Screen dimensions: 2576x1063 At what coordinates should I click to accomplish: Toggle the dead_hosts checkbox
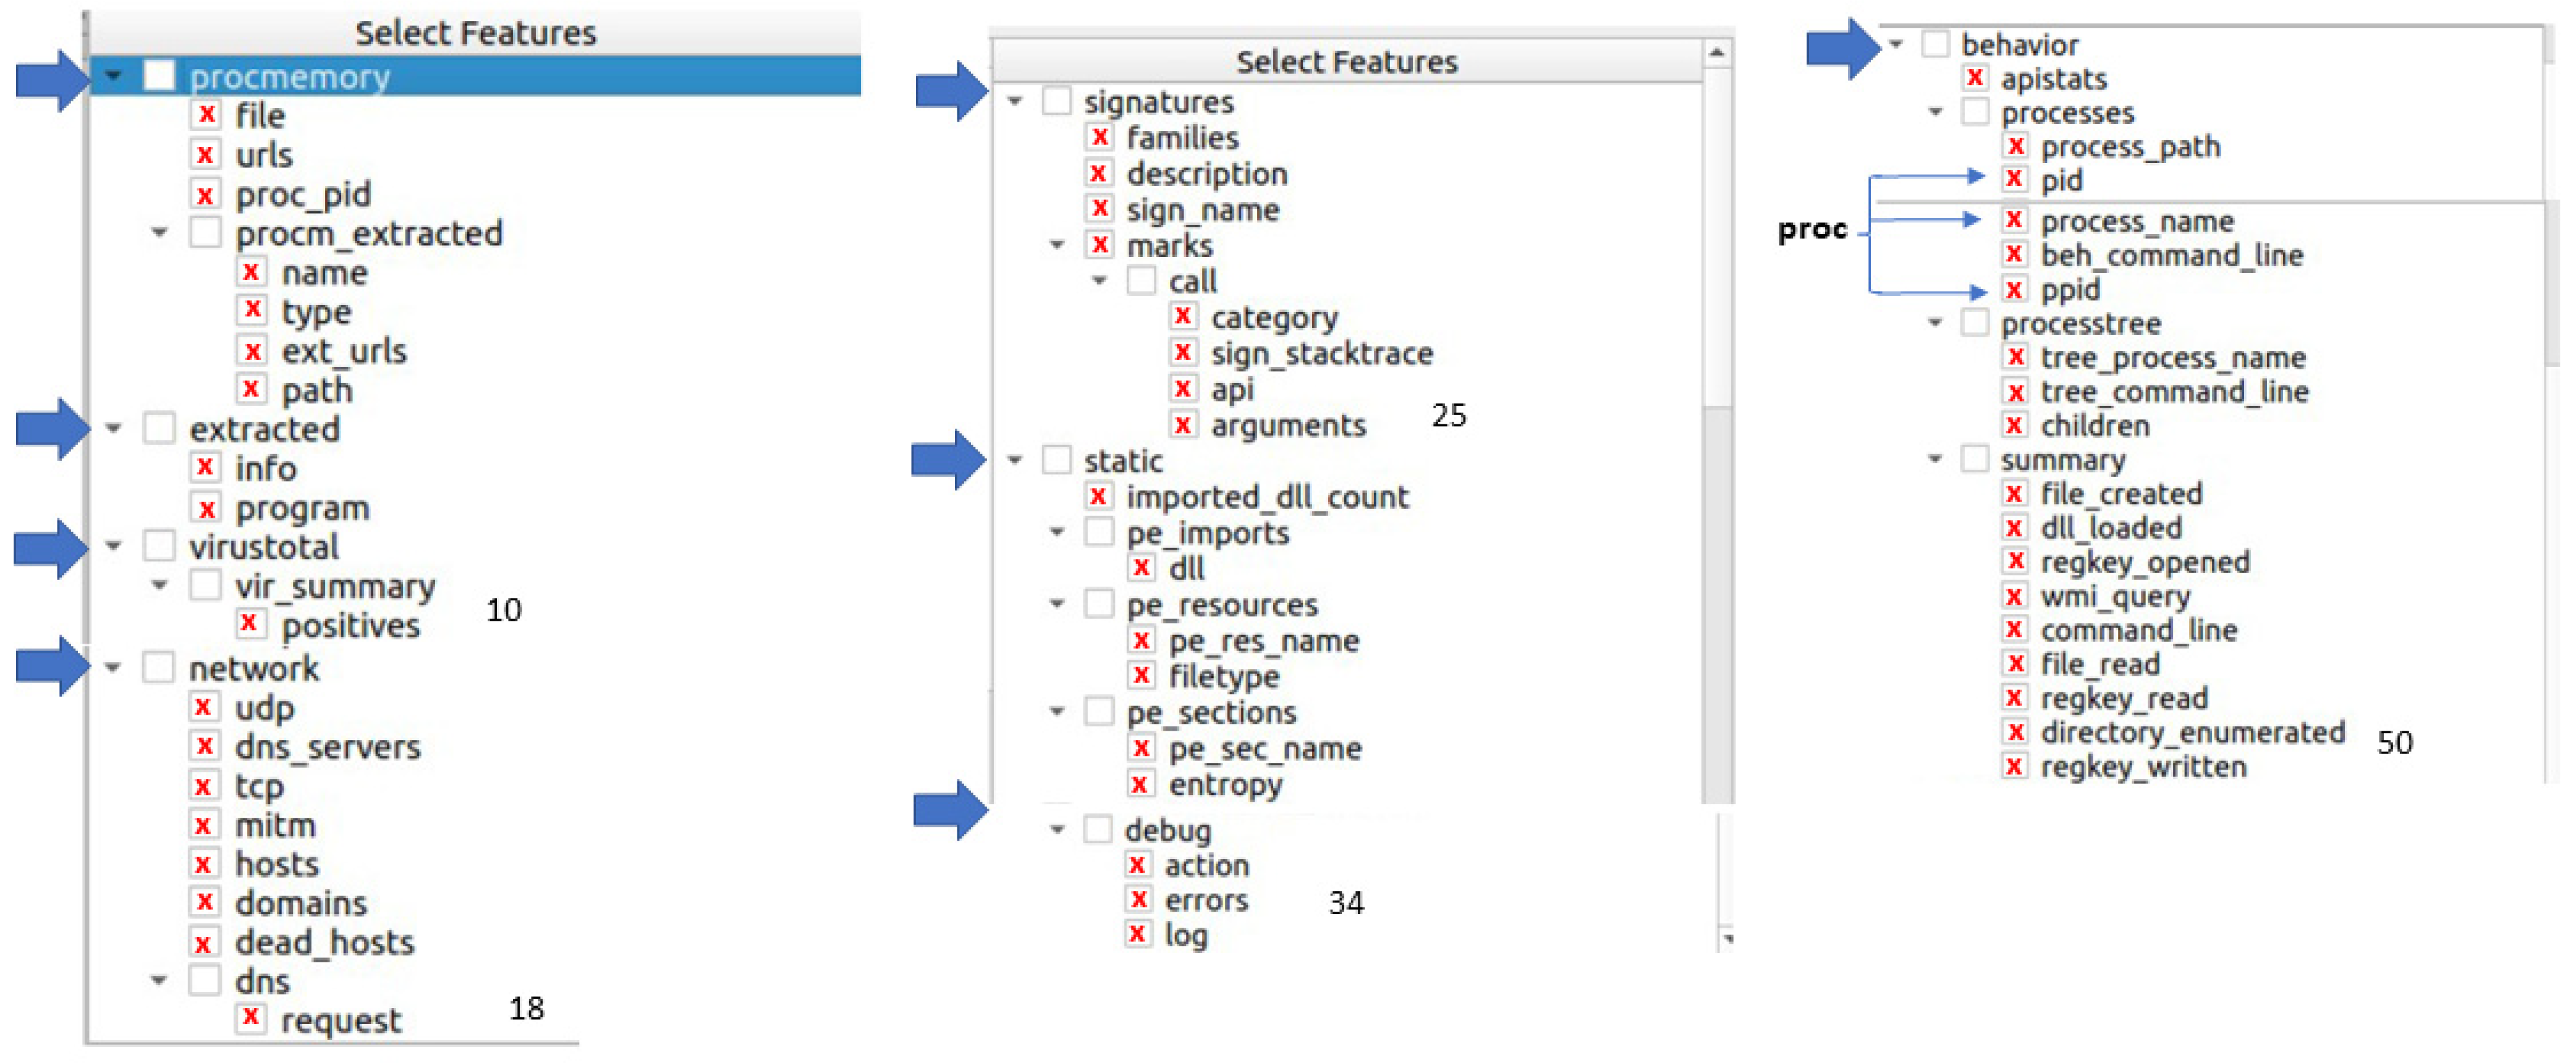tap(204, 942)
